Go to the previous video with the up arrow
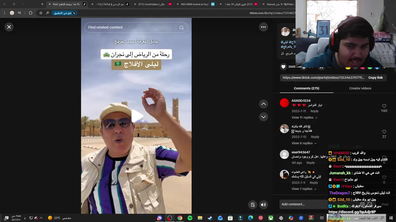This screenshot has width=396, height=222. 264,104
